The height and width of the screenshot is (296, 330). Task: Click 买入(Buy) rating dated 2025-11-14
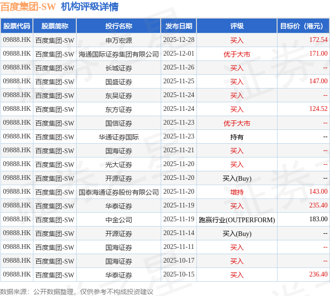click(237, 234)
